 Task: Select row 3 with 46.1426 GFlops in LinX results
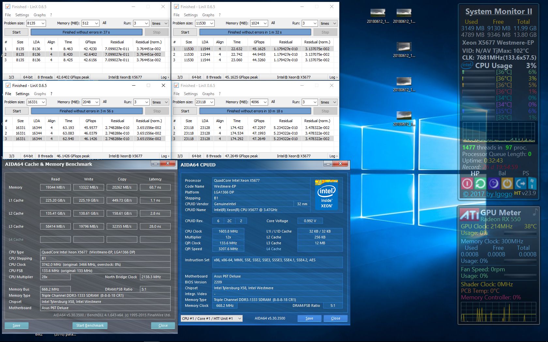[x=84, y=139]
